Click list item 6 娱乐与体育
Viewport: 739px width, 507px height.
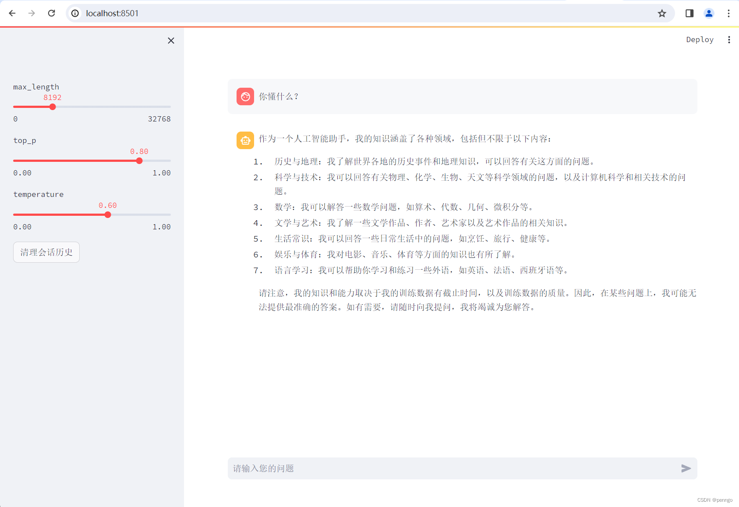pyautogui.click(x=395, y=254)
